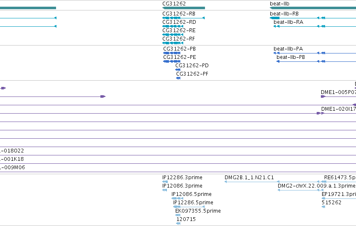Select the beat-IIb gene label

[279, 4]
